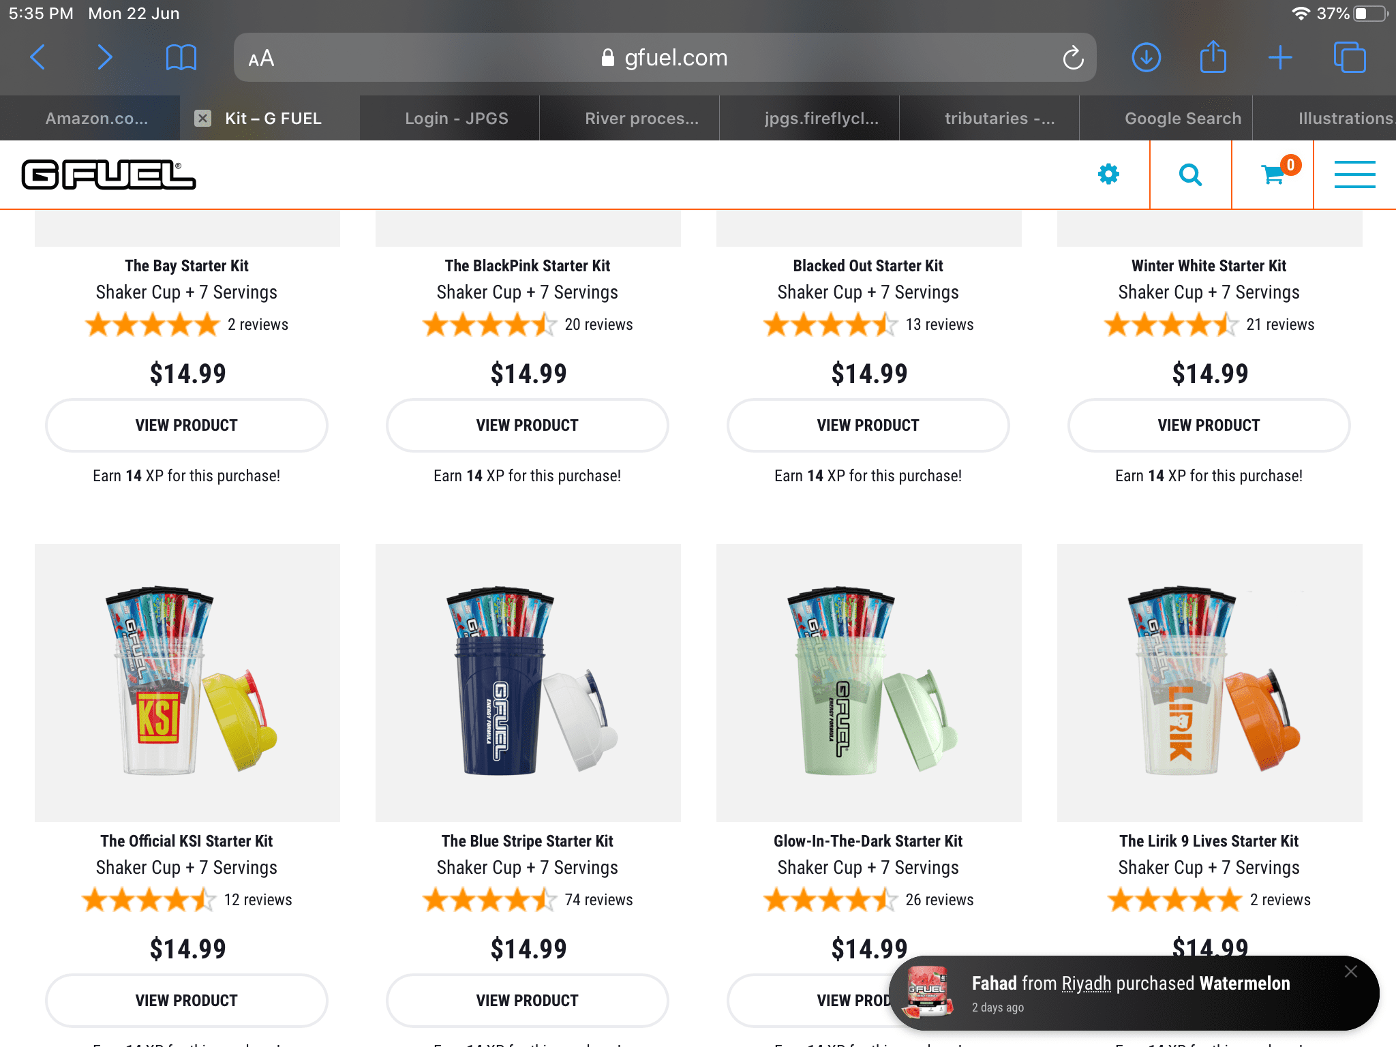Dismiss the Fahad from Riyadh purchase notification
The width and height of the screenshot is (1396, 1047).
1351,972
